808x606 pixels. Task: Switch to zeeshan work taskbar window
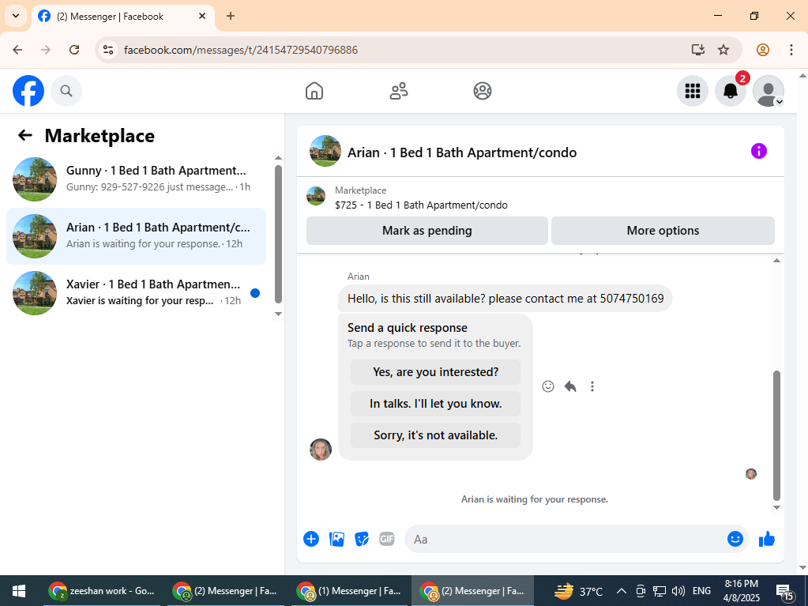point(102,590)
